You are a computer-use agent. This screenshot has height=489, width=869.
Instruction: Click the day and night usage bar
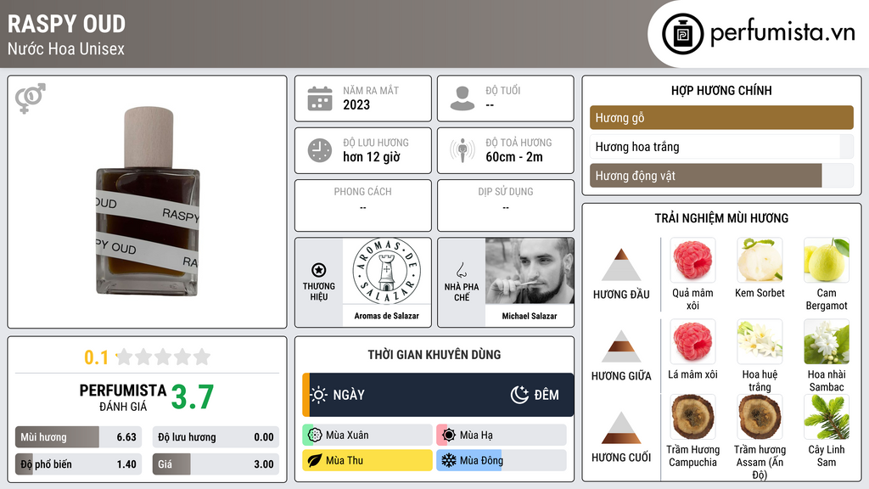[438, 395]
